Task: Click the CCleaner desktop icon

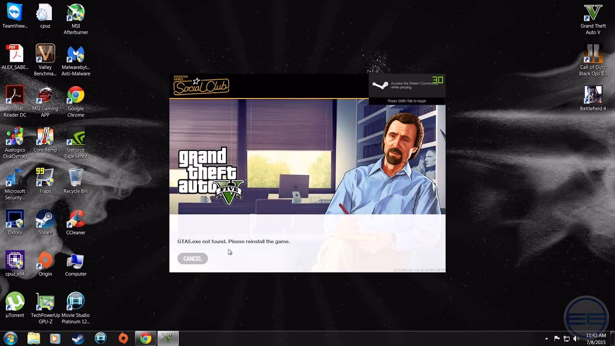Action: pyautogui.click(x=76, y=223)
